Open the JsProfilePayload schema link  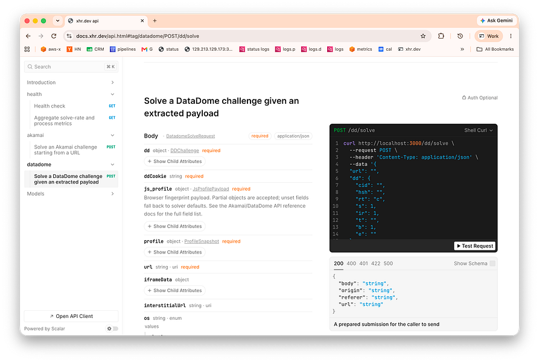(211, 189)
